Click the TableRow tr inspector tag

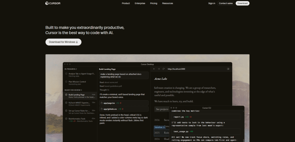(160, 127)
